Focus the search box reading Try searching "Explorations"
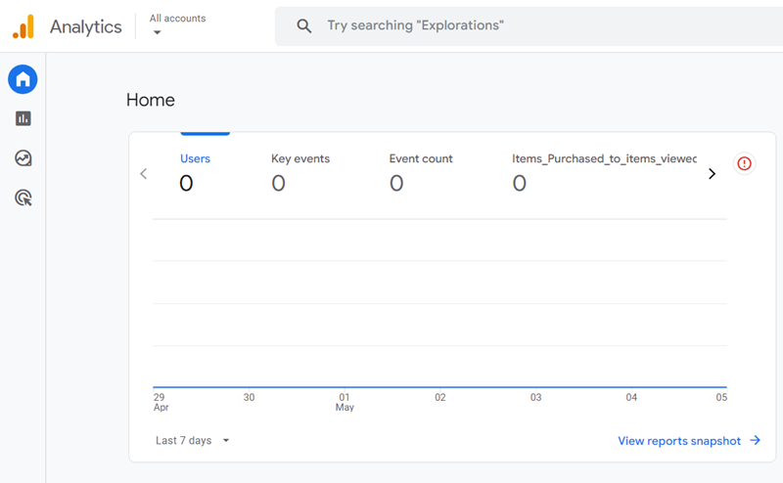The height and width of the screenshot is (483, 783). coord(529,25)
